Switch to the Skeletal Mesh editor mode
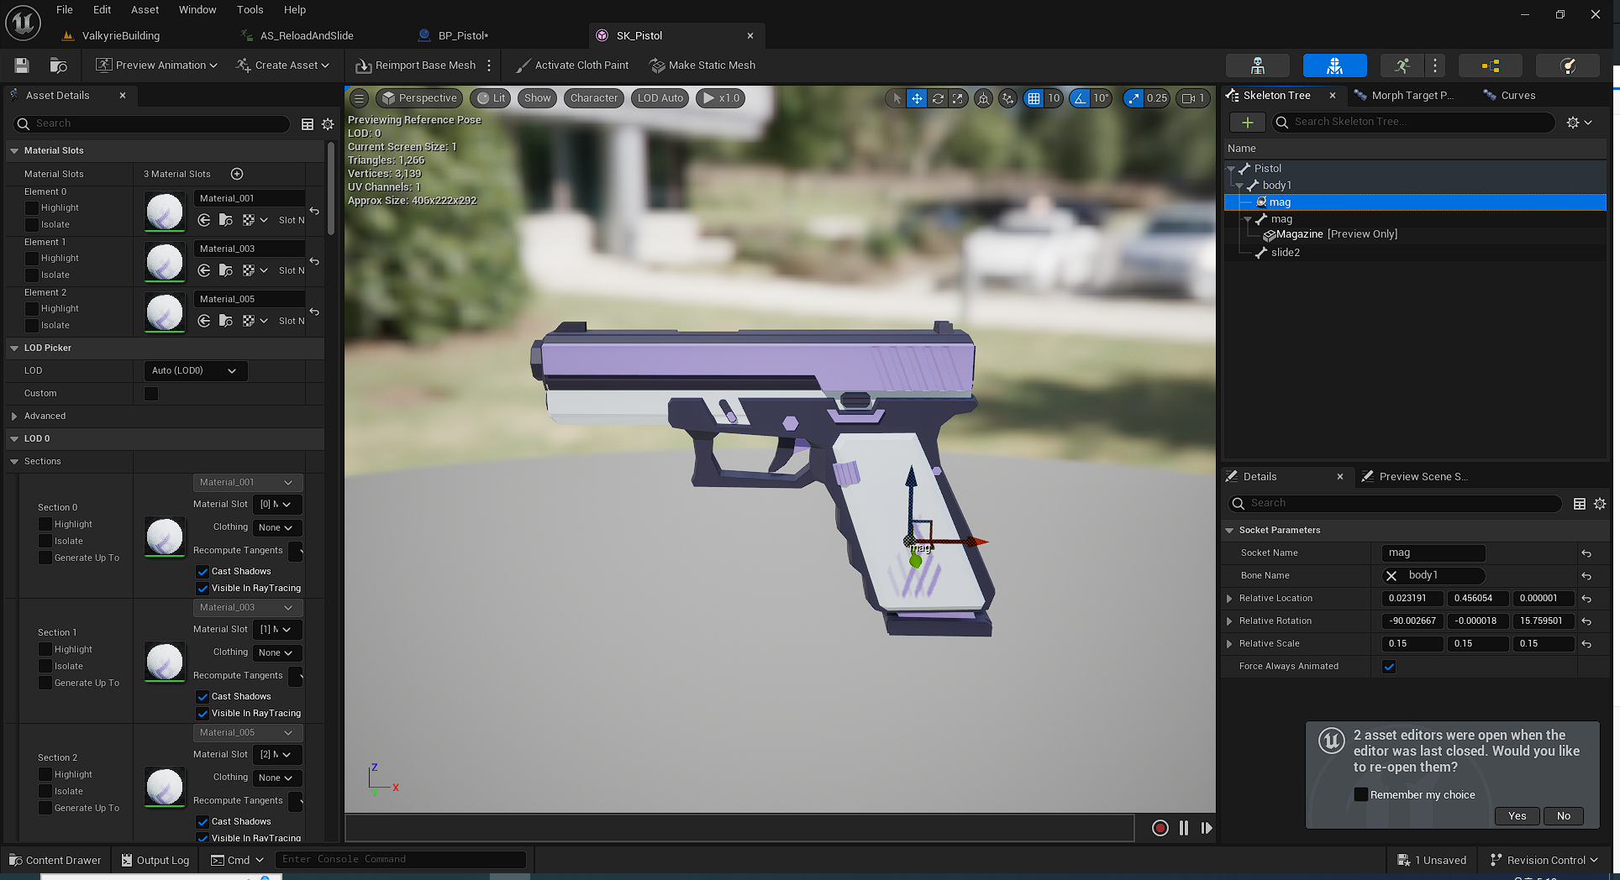 click(1334, 65)
